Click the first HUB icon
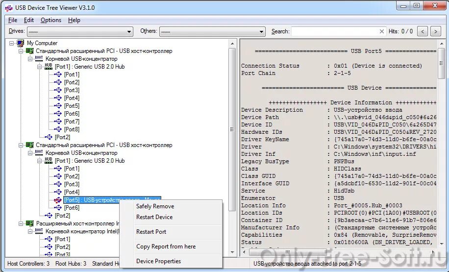This screenshot has height=272, width=449. point(49,67)
